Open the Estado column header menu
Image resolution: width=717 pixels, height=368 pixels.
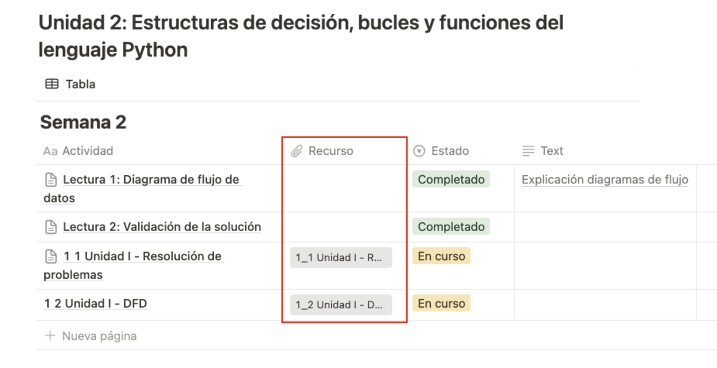450,152
